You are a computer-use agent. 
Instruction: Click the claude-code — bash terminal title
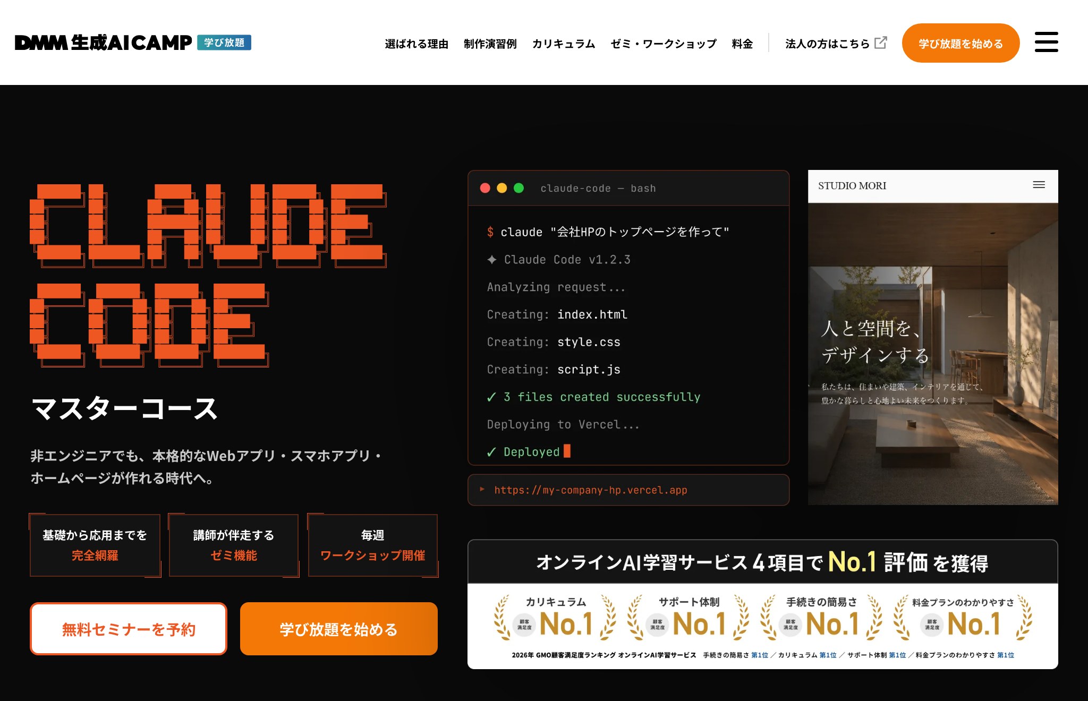598,188
